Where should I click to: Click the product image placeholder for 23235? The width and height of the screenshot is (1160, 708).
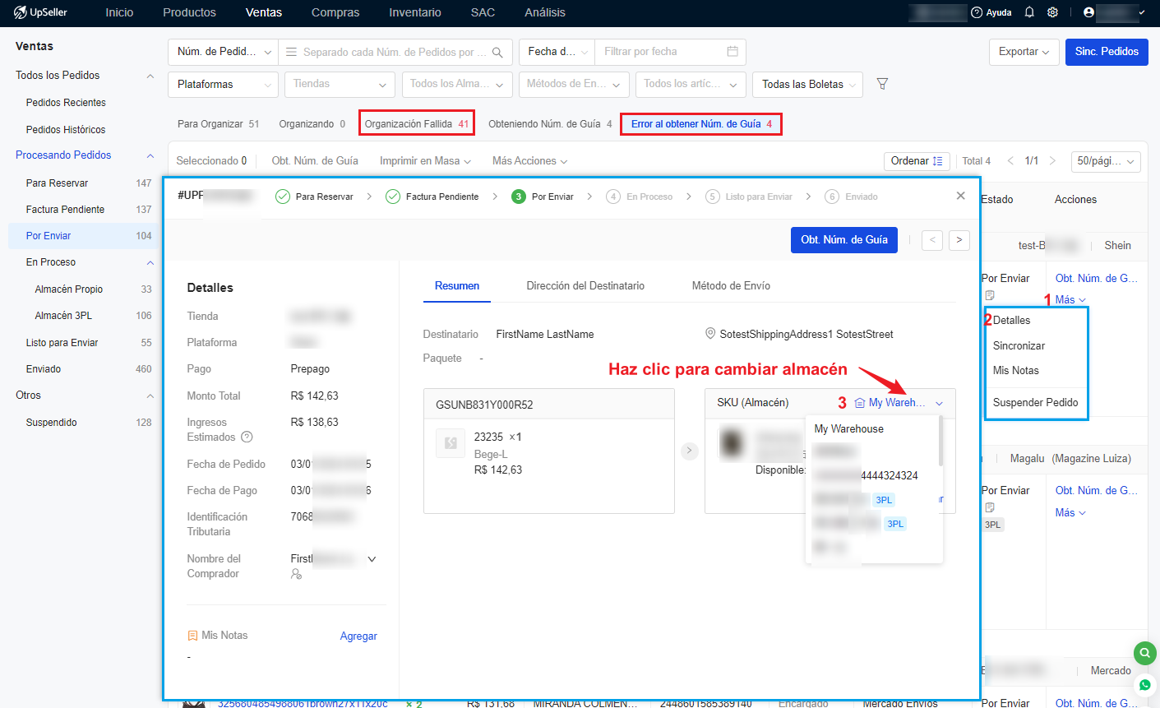451,443
